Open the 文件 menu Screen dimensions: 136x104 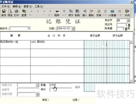point(6,7)
